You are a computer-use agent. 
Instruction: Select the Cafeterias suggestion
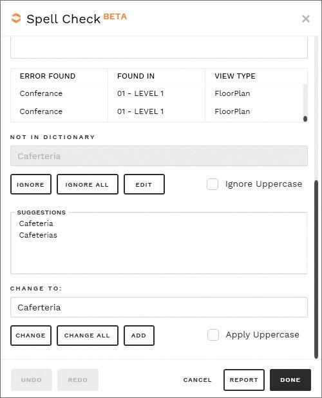(x=38, y=235)
